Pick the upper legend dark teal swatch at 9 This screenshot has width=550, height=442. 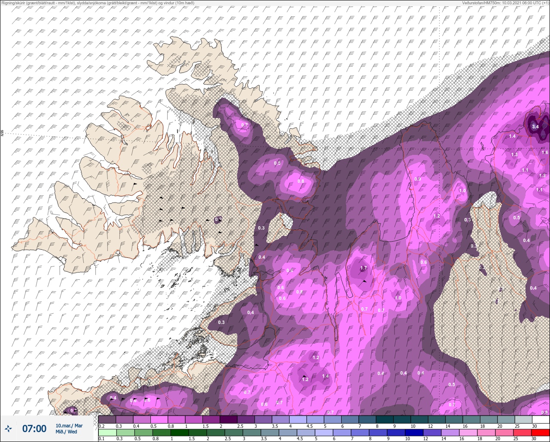coord(402,419)
